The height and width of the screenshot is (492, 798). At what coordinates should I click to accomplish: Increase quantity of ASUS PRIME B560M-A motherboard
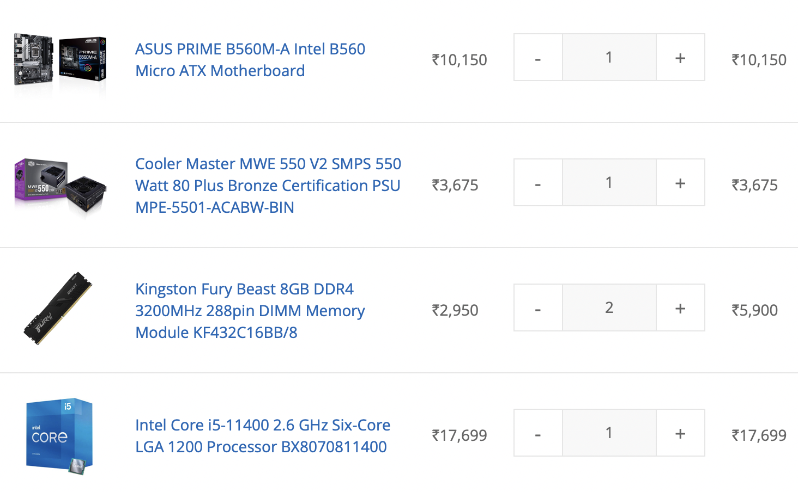[680, 58]
